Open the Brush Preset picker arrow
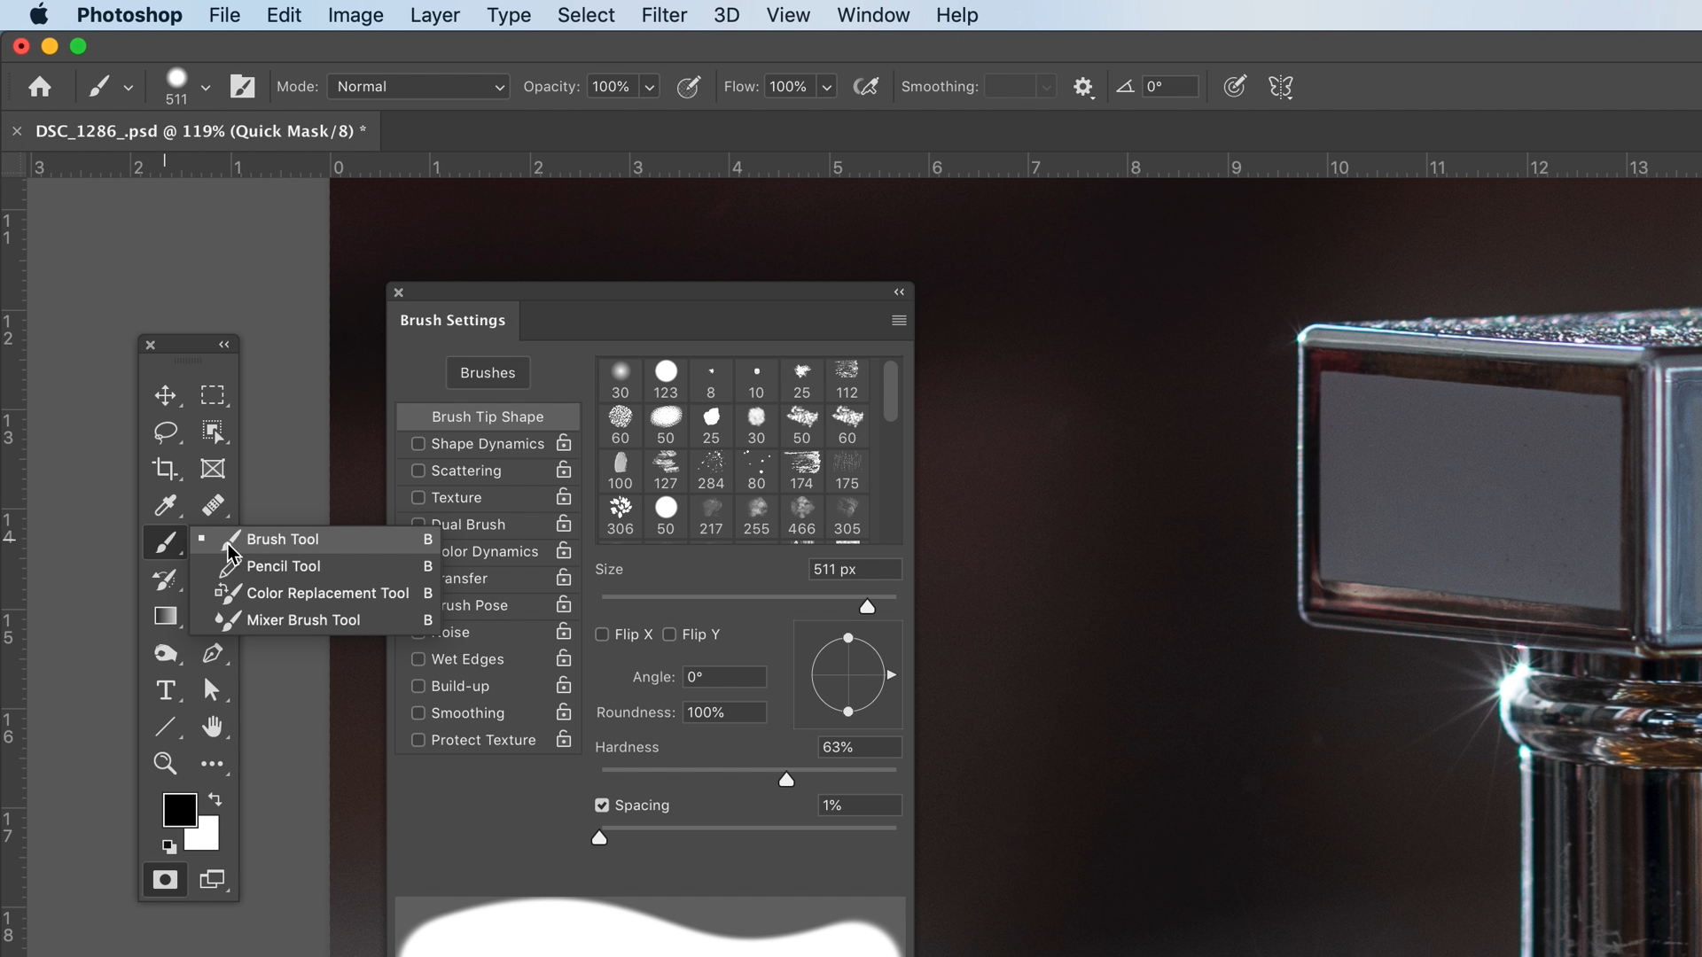 pyautogui.click(x=206, y=87)
